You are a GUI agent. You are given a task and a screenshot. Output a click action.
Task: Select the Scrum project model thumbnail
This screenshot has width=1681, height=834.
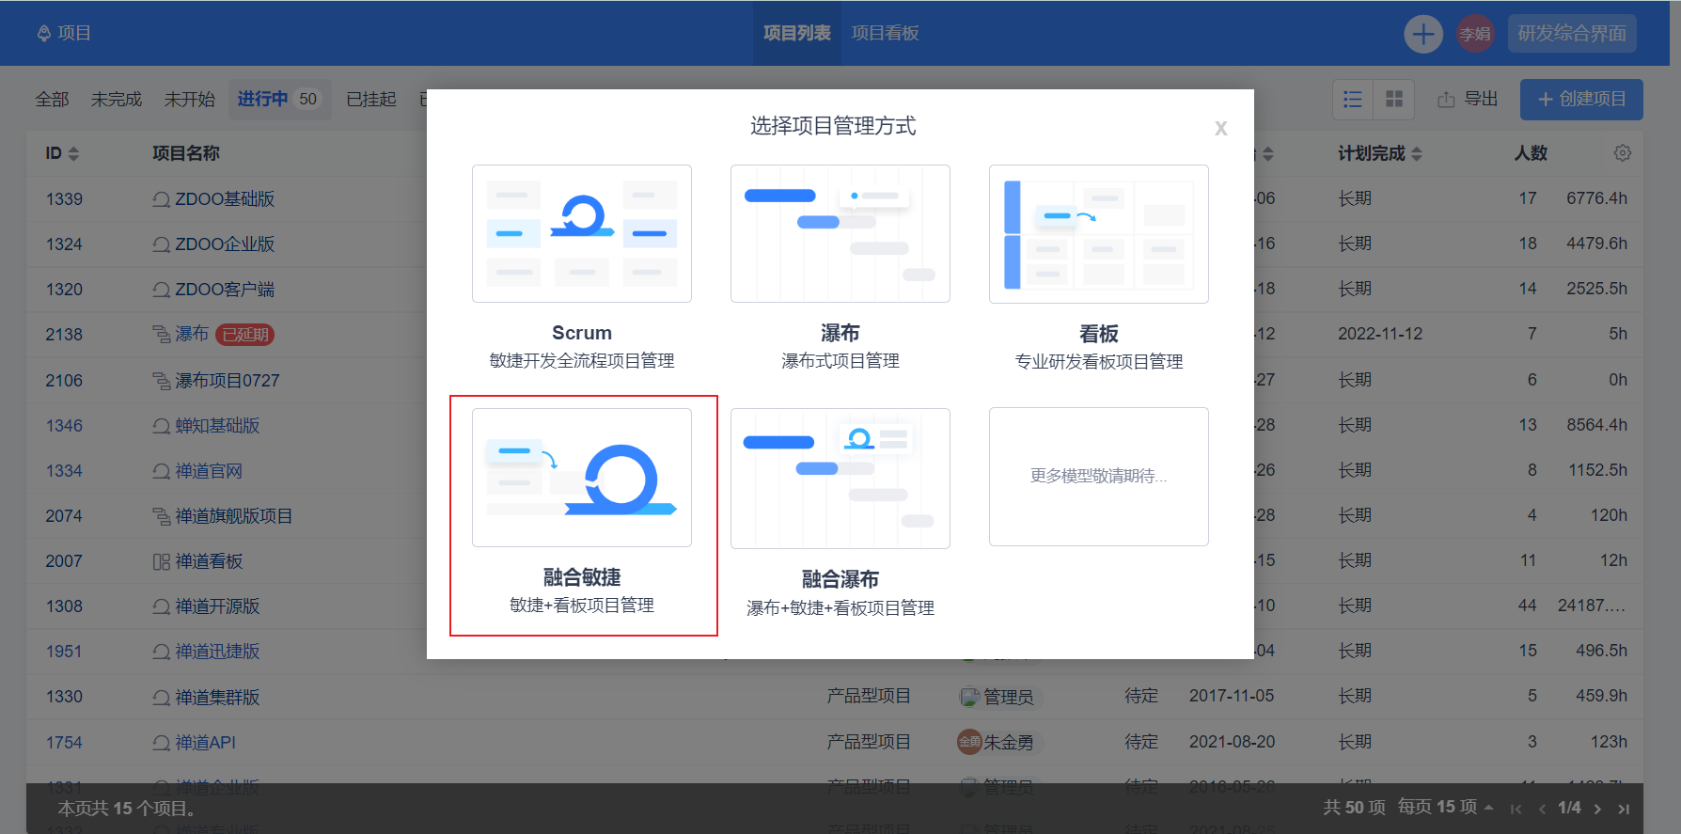(582, 233)
